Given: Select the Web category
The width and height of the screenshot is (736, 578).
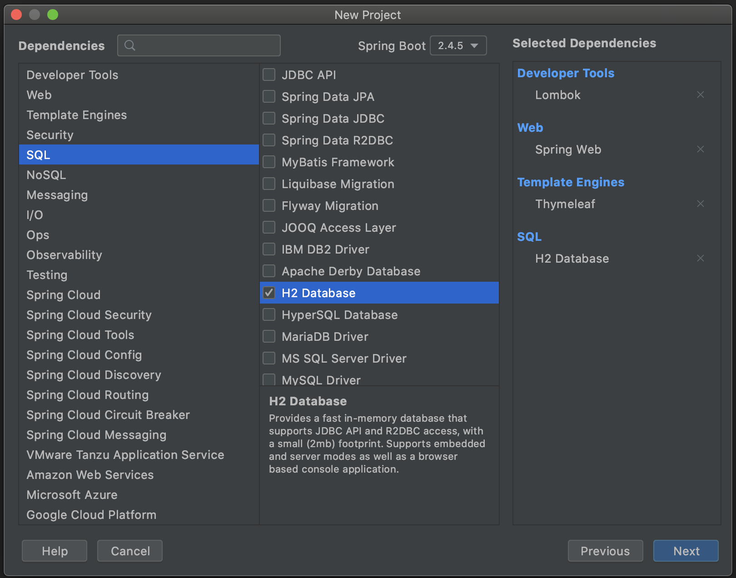Looking at the screenshot, I should [x=139, y=95].
